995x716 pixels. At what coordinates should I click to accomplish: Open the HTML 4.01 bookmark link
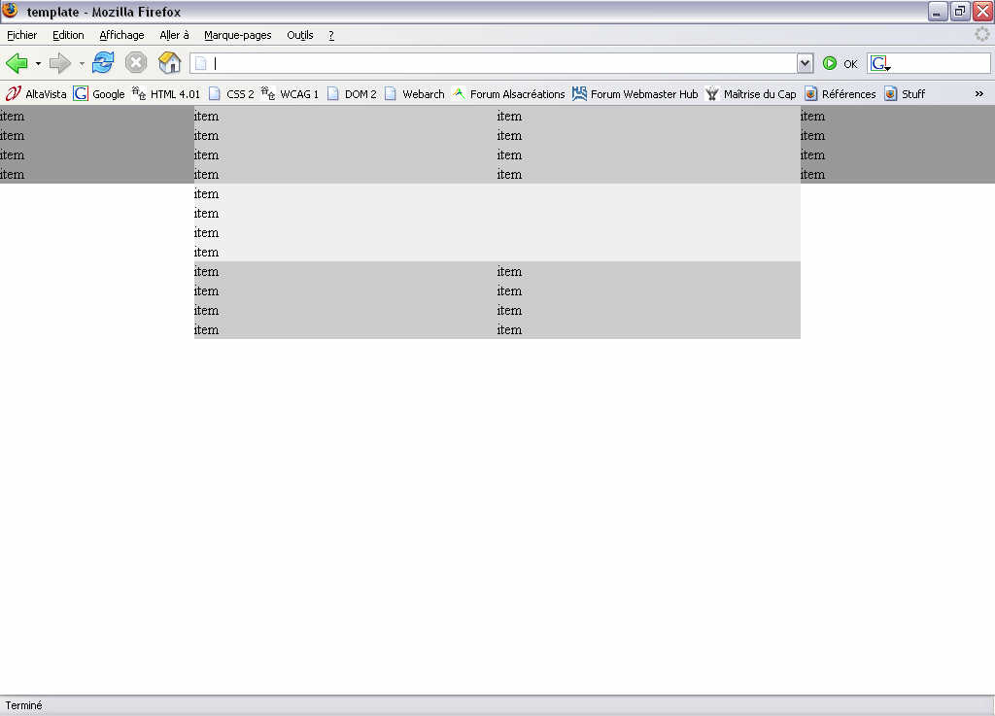[165, 94]
